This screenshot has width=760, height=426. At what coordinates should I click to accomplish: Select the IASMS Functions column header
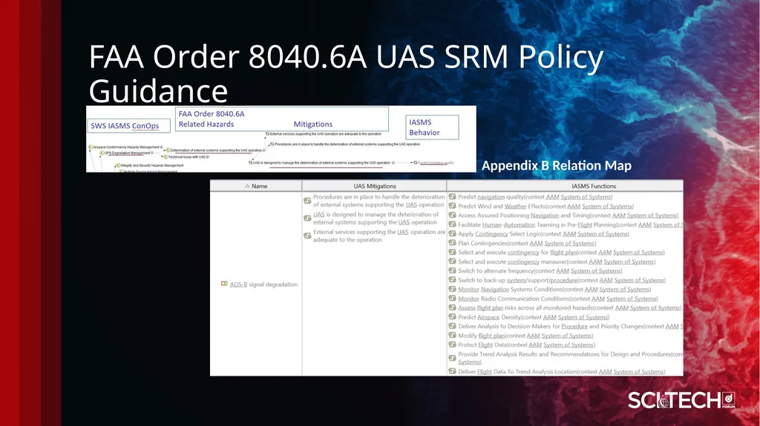tap(565, 186)
